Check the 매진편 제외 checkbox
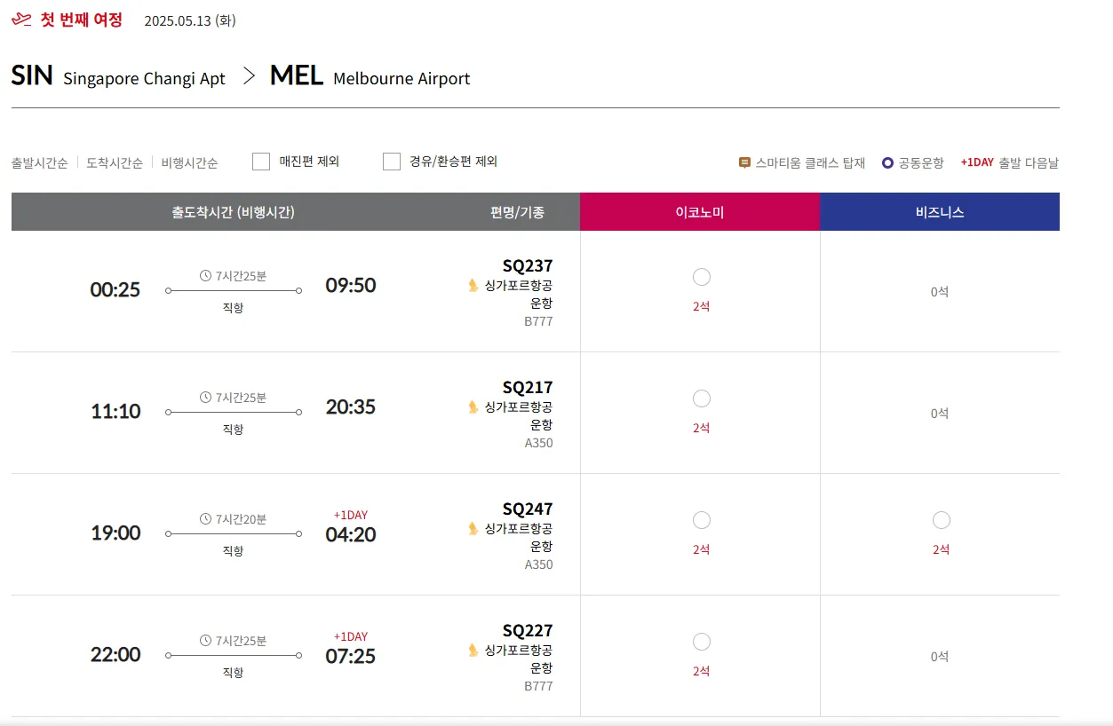1113x726 pixels. click(x=261, y=162)
